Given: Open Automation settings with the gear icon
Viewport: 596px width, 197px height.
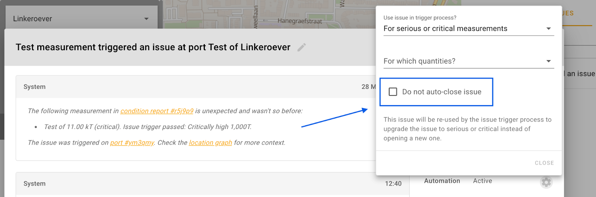Looking at the screenshot, I should click(546, 182).
